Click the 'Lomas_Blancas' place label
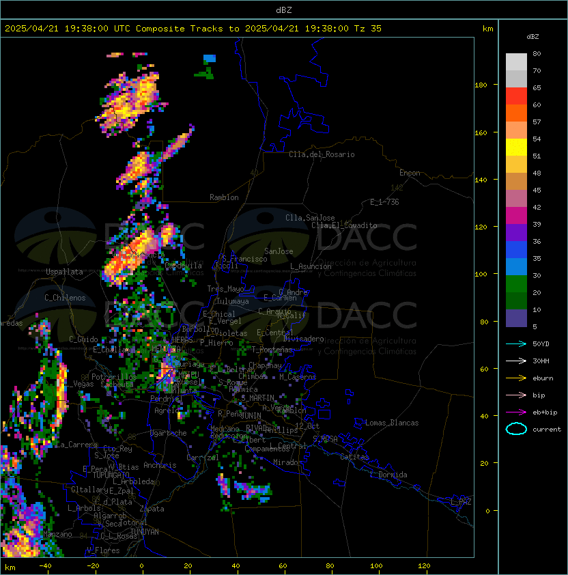The width and height of the screenshot is (568, 575). [x=392, y=423]
